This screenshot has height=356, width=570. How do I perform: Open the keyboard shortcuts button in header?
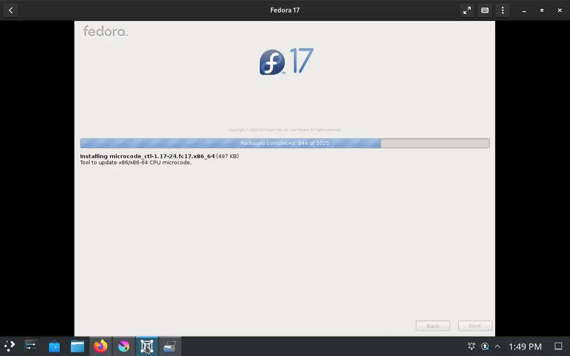pyautogui.click(x=485, y=10)
